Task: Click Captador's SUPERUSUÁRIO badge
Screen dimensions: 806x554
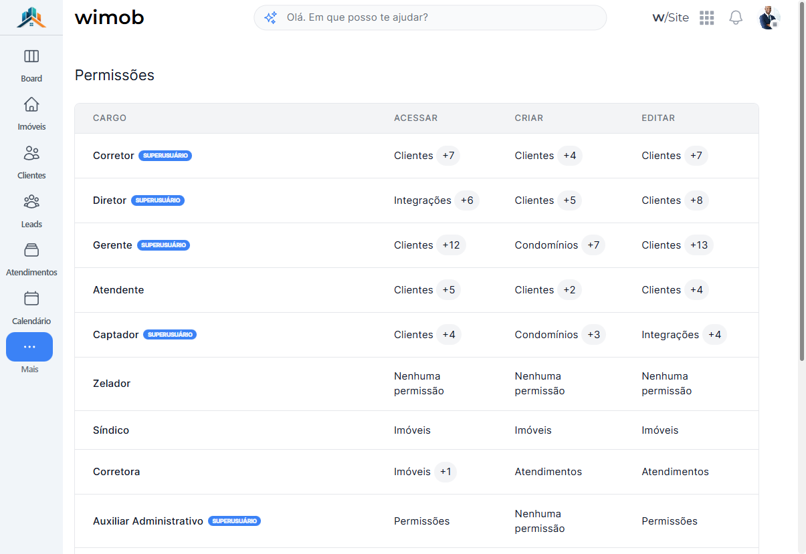Action: [x=170, y=335]
